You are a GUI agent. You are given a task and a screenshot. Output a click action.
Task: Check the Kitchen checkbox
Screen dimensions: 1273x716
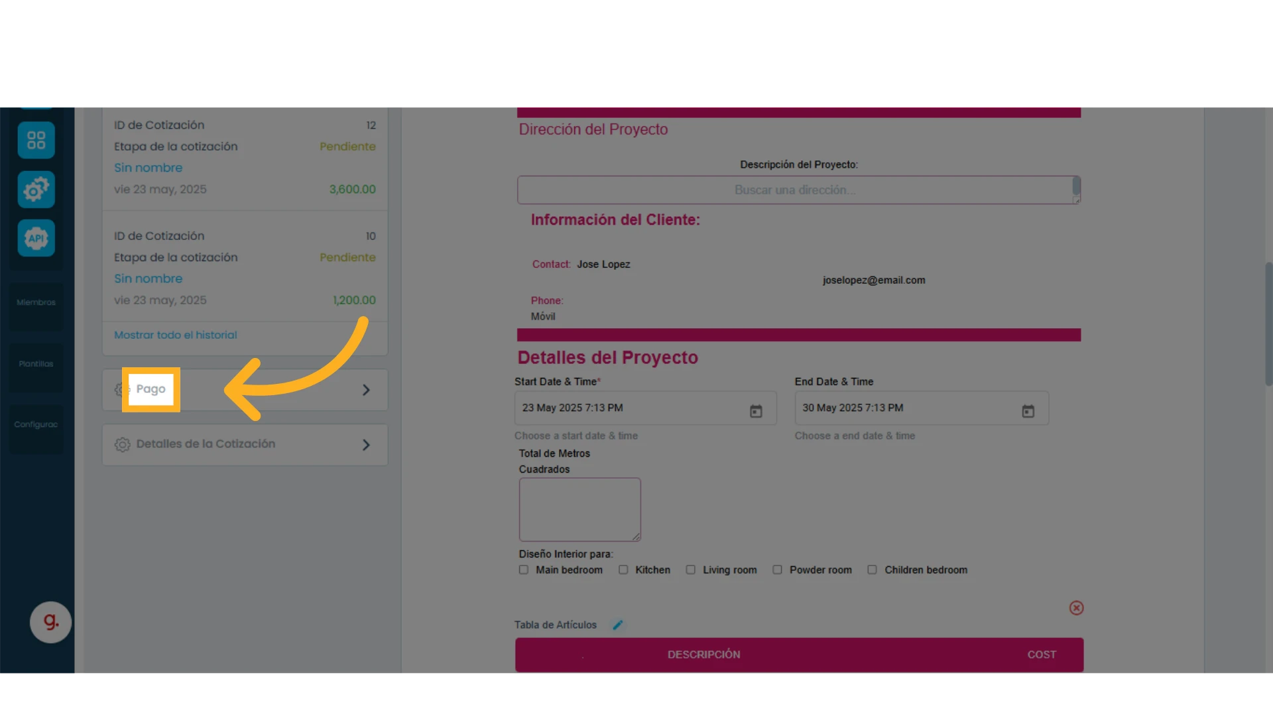coord(623,569)
